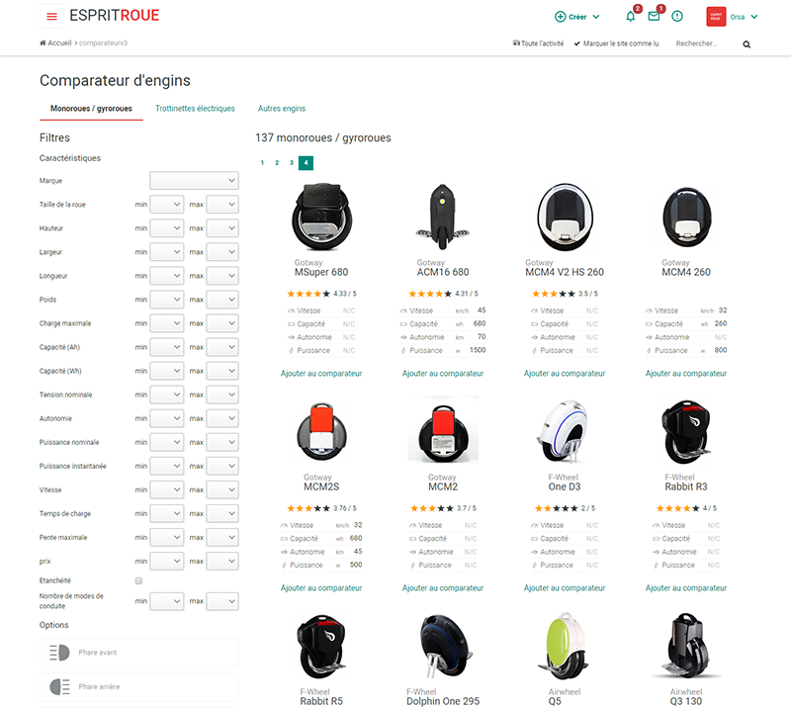Open prix min dropdown
Image resolution: width=791 pixels, height=708 pixels.
coord(167,561)
